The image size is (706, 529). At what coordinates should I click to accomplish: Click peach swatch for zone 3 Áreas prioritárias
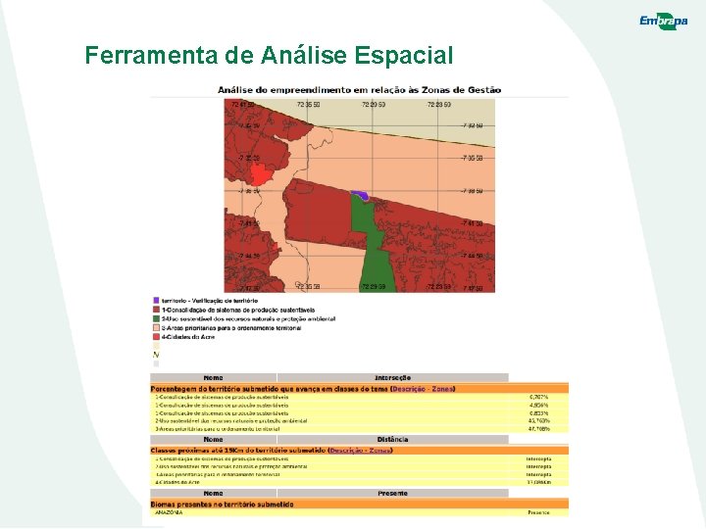(x=156, y=328)
